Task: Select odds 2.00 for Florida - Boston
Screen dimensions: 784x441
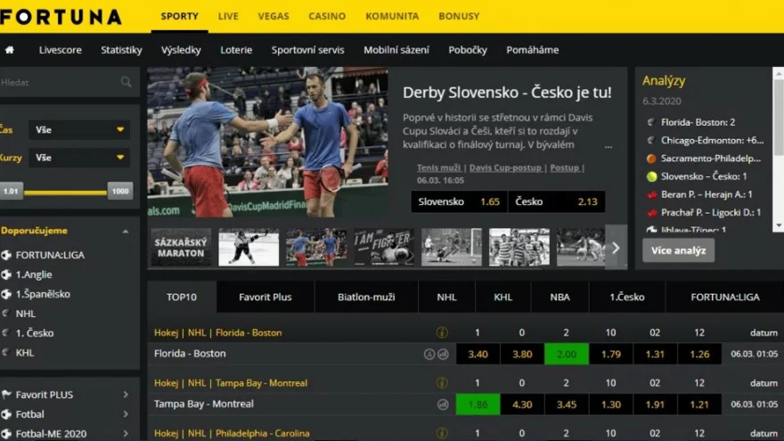Action: point(567,354)
